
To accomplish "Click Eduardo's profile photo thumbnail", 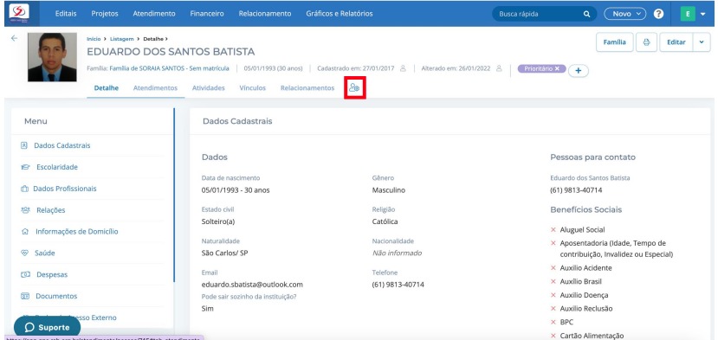I will 52,57.
